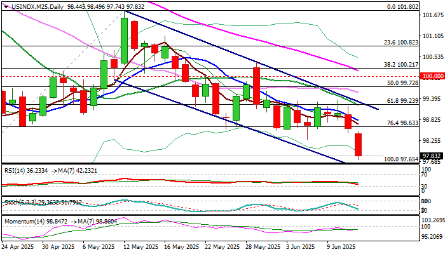The height and width of the screenshot is (254, 445).
Task: Click the triangle arrow beside USINDX.M25 title
Action: [6, 7]
